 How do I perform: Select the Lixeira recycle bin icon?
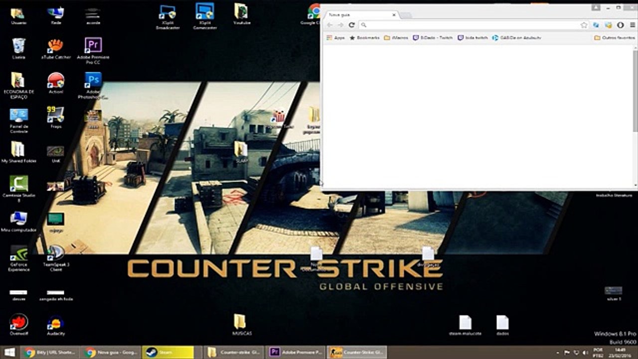point(18,48)
